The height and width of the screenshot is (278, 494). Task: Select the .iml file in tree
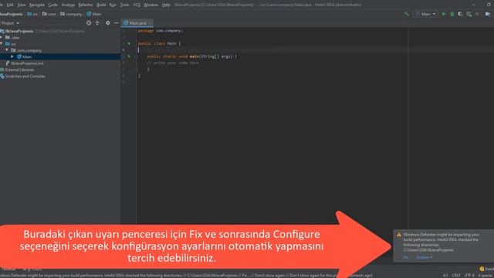pos(25,63)
